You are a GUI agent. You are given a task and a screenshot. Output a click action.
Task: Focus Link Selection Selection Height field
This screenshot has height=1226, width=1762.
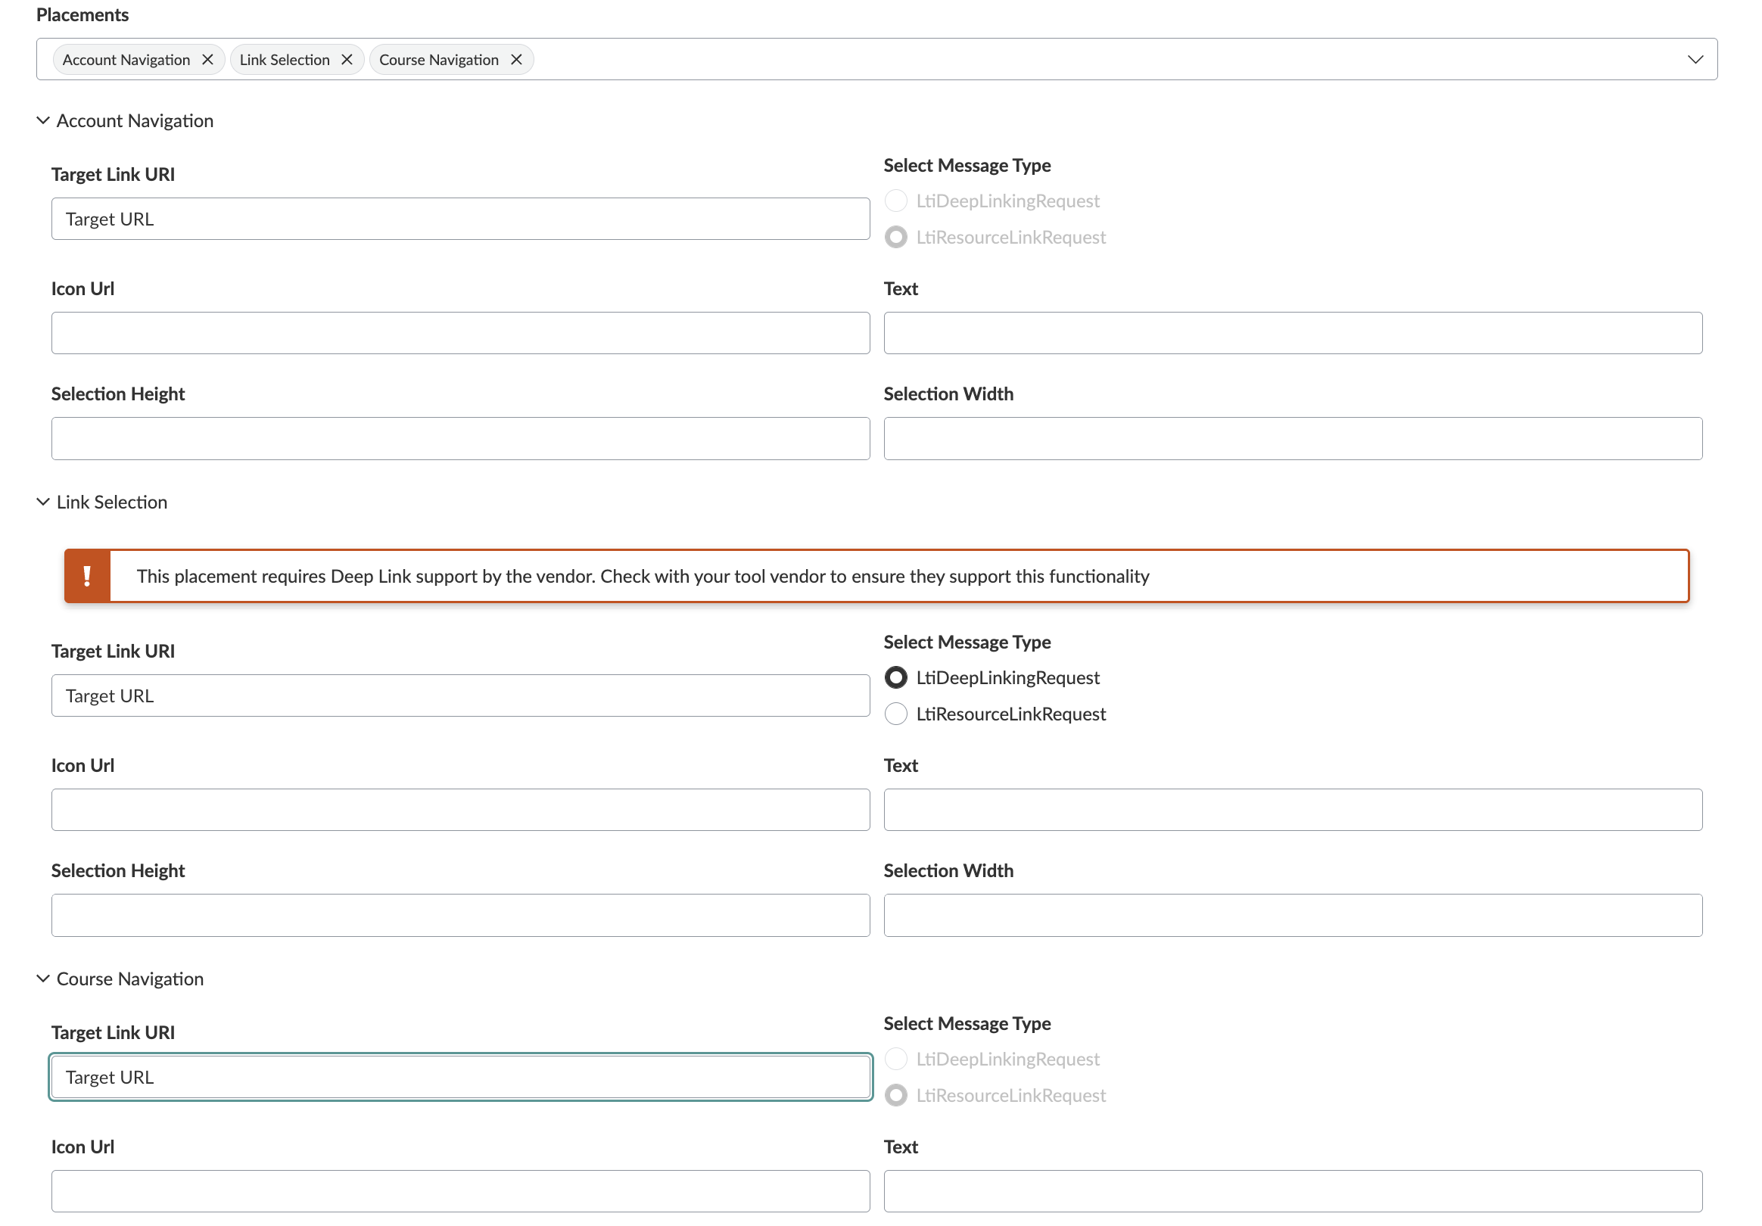pyautogui.click(x=460, y=915)
